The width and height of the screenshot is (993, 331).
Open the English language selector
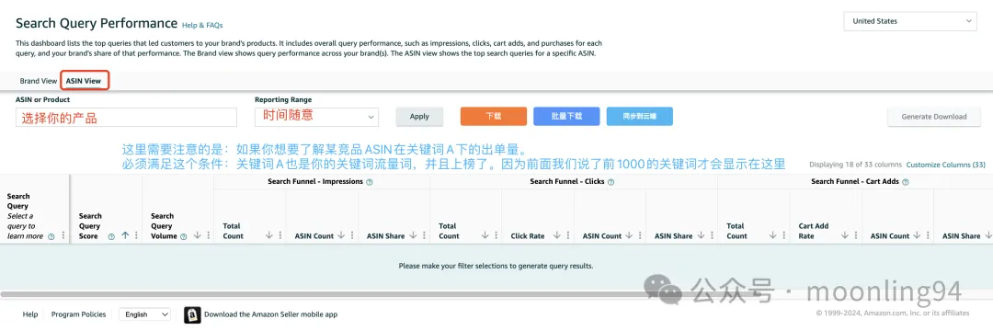[145, 314]
